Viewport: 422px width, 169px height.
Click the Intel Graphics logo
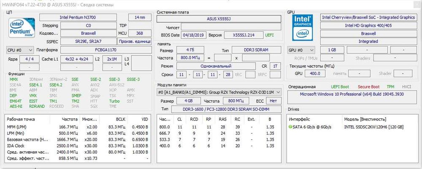pyautogui.click(x=303, y=28)
